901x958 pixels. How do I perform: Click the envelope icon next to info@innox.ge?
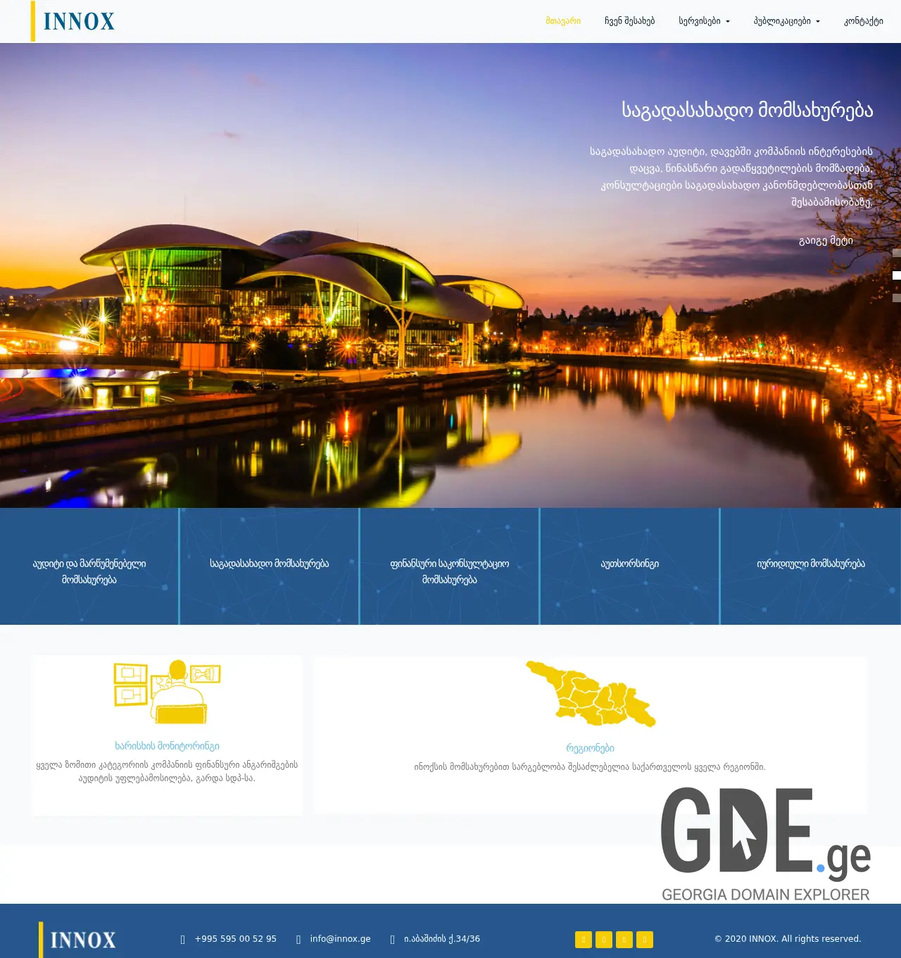click(298, 938)
